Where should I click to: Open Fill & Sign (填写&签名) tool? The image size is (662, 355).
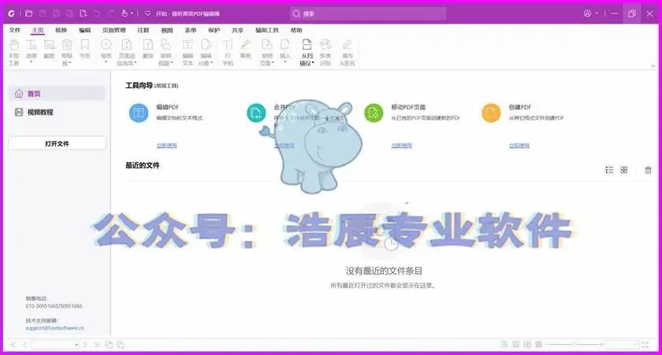coord(347,52)
